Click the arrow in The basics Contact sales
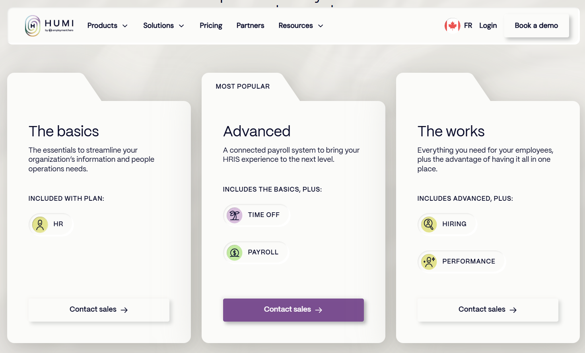 click(124, 310)
